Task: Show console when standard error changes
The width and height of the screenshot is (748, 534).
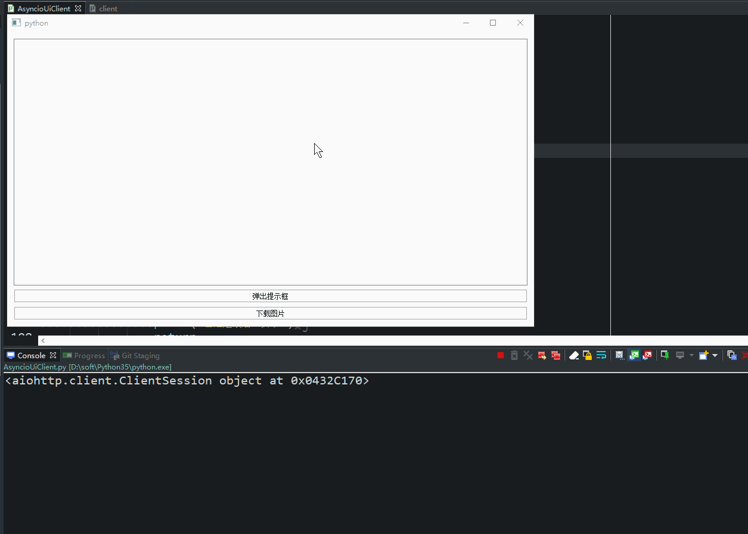Action: click(x=647, y=355)
